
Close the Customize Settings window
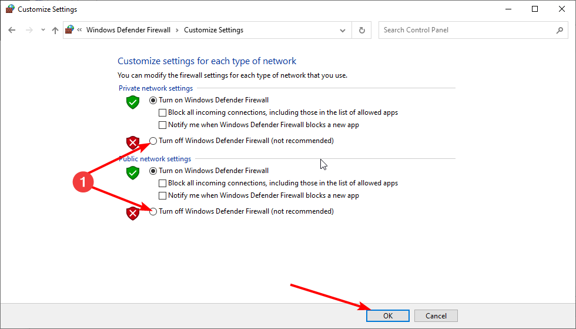[562, 9]
